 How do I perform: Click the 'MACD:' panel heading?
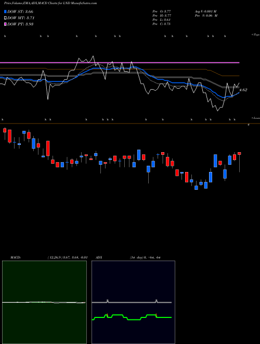click(16, 257)
